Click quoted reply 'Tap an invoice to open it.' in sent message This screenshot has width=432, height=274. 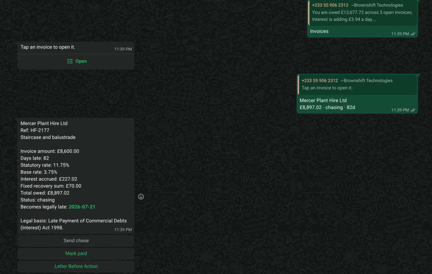pyautogui.click(x=357, y=84)
